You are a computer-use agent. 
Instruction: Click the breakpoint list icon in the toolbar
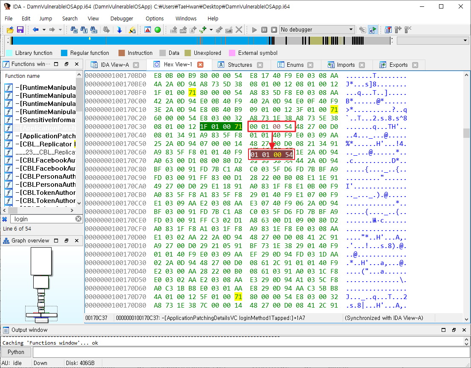[x=388, y=30]
